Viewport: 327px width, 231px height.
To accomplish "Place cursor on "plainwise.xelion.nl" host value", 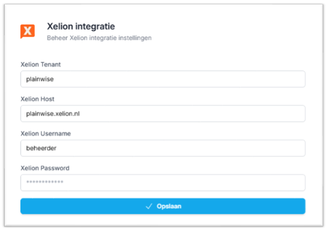I will click(53, 113).
